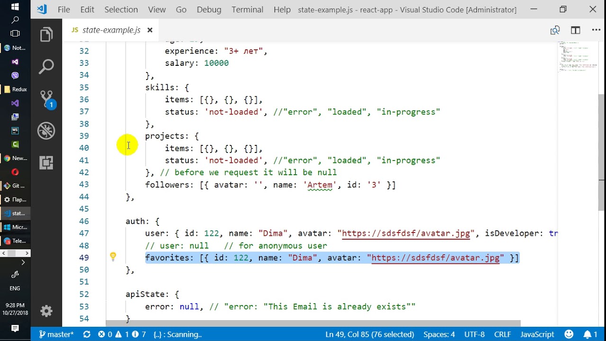Open the File menu
Image resolution: width=606 pixels, height=341 pixels.
pyautogui.click(x=64, y=9)
